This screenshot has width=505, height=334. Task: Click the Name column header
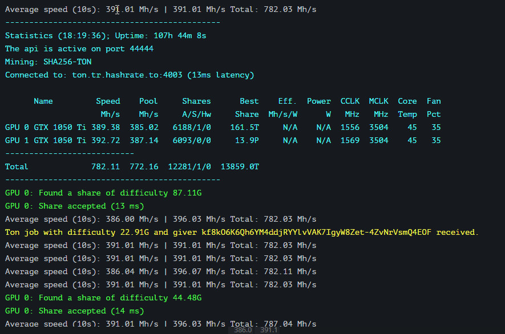pos(43,101)
